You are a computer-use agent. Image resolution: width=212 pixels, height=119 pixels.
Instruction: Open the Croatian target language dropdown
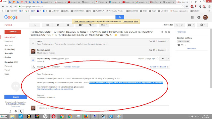[56, 67]
